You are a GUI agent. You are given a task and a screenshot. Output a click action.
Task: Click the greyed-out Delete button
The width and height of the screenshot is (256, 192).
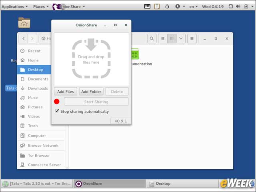[x=117, y=92]
